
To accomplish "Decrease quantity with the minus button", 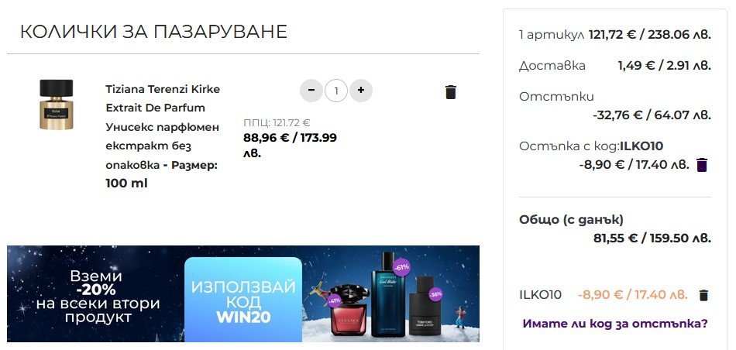I will pyautogui.click(x=311, y=91).
